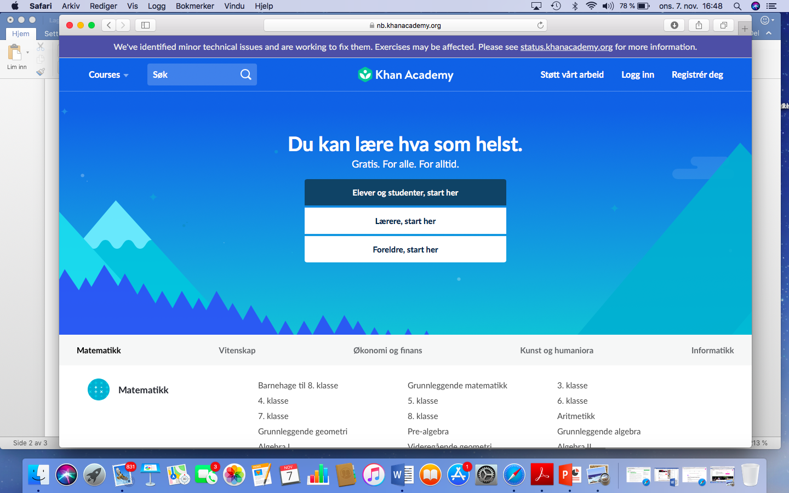Screen dimensions: 789x493
Task: Open App Store from the dock
Action: tap(458, 474)
